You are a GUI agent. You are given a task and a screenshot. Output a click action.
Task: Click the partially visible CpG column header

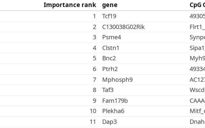[197, 5]
